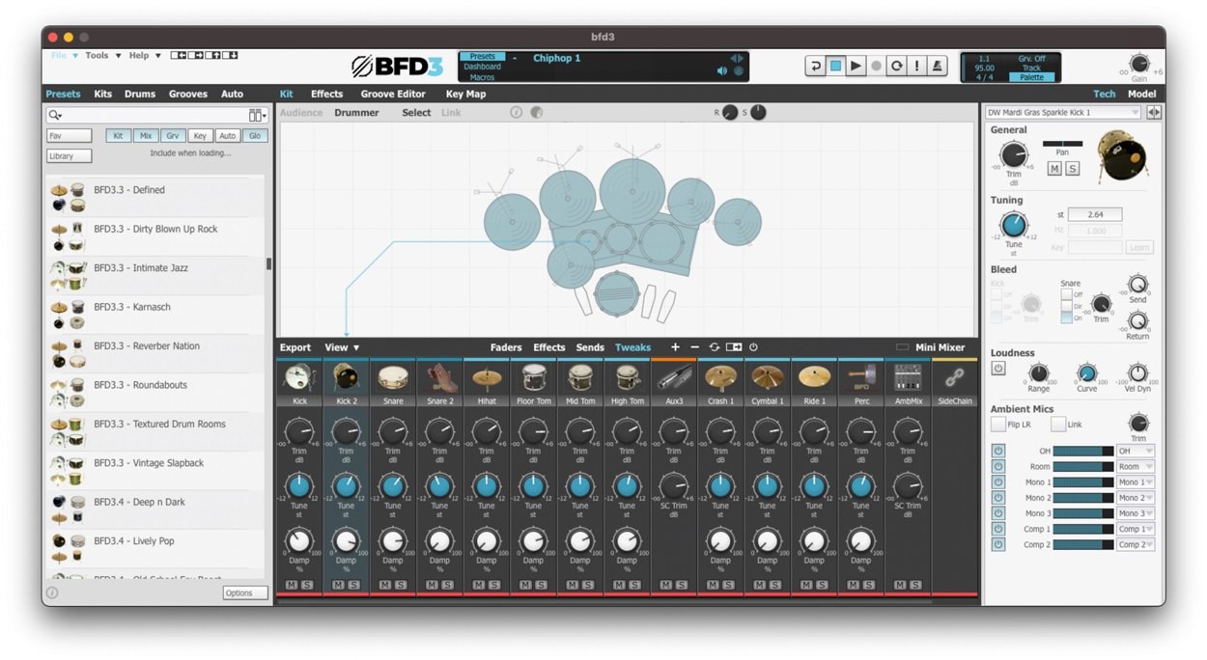Click the play transport button

(856, 66)
